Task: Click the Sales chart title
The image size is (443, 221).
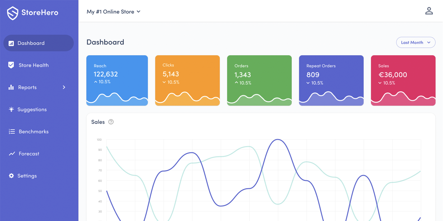Action: [98, 122]
